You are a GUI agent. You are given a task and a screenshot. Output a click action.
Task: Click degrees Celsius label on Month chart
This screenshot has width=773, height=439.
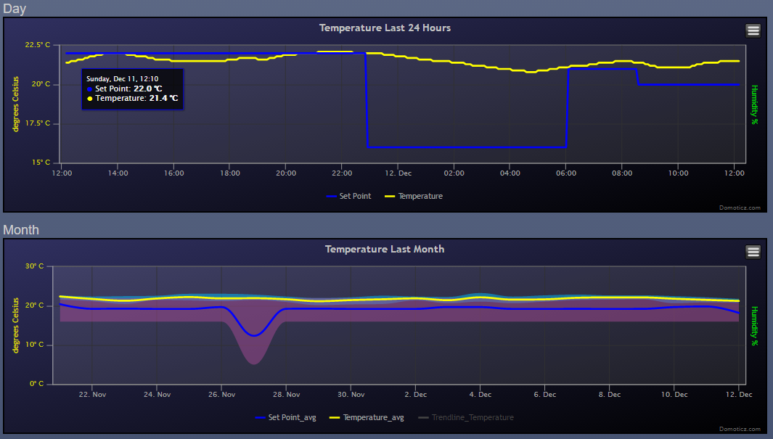(16, 325)
